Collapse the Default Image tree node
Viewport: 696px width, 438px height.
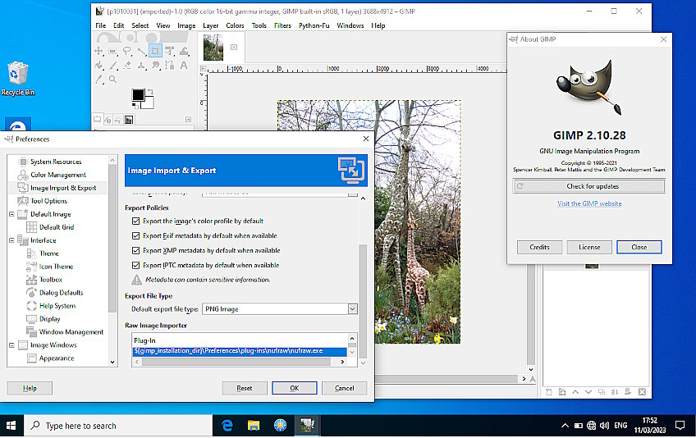[x=11, y=214]
